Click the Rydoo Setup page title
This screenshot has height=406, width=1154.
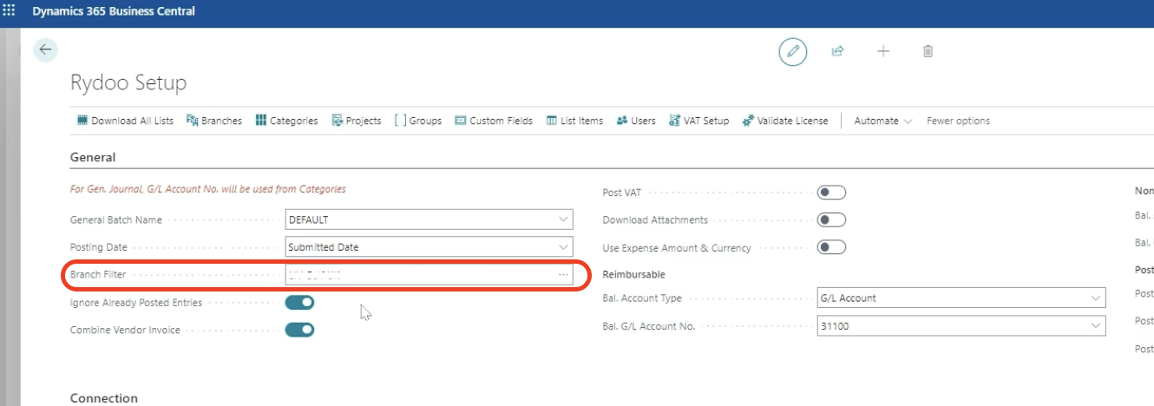click(128, 83)
